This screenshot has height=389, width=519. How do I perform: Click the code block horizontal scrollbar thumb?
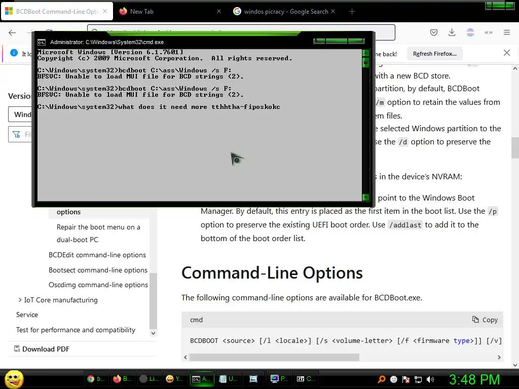point(274,357)
